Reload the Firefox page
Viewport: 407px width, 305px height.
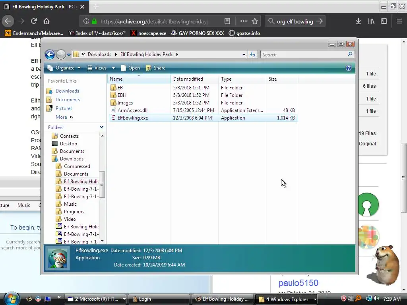pyautogui.click(x=34, y=21)
